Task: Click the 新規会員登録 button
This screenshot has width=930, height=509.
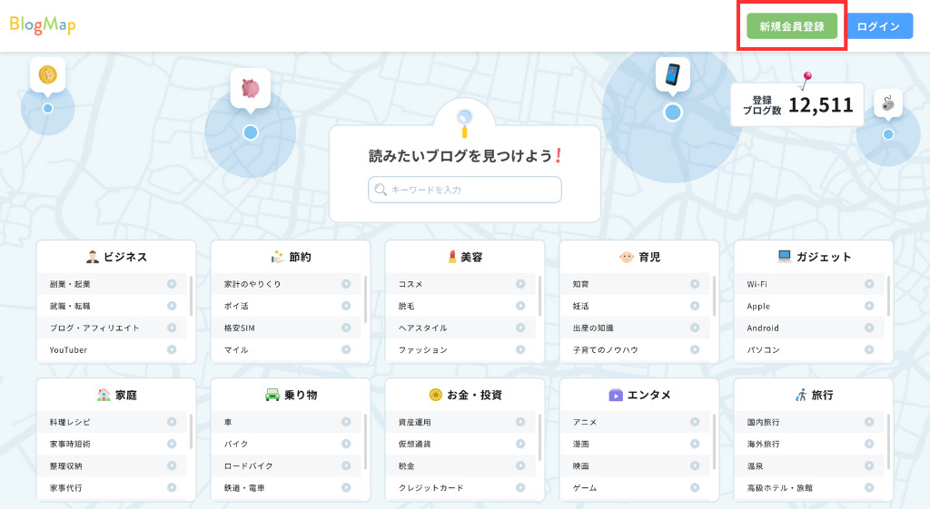Action: (792, 26)
